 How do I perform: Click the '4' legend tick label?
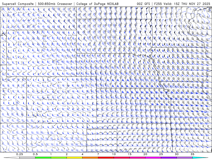[82, 154]
